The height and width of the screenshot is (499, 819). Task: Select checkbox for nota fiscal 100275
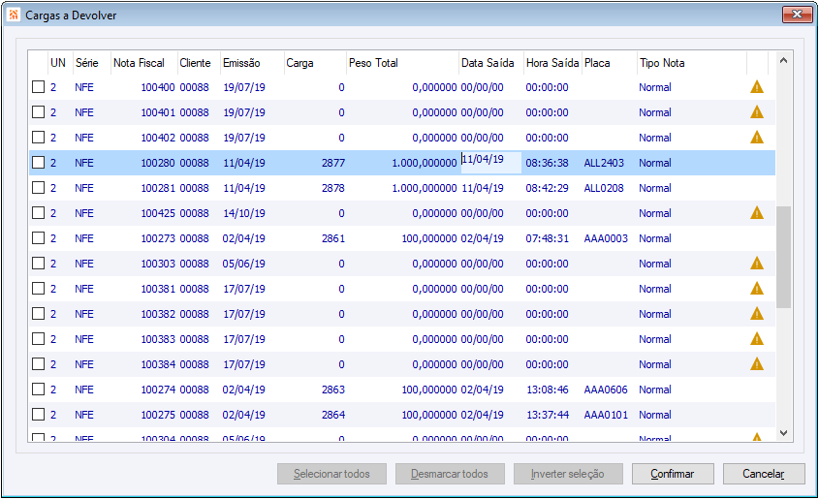point(38,415)
